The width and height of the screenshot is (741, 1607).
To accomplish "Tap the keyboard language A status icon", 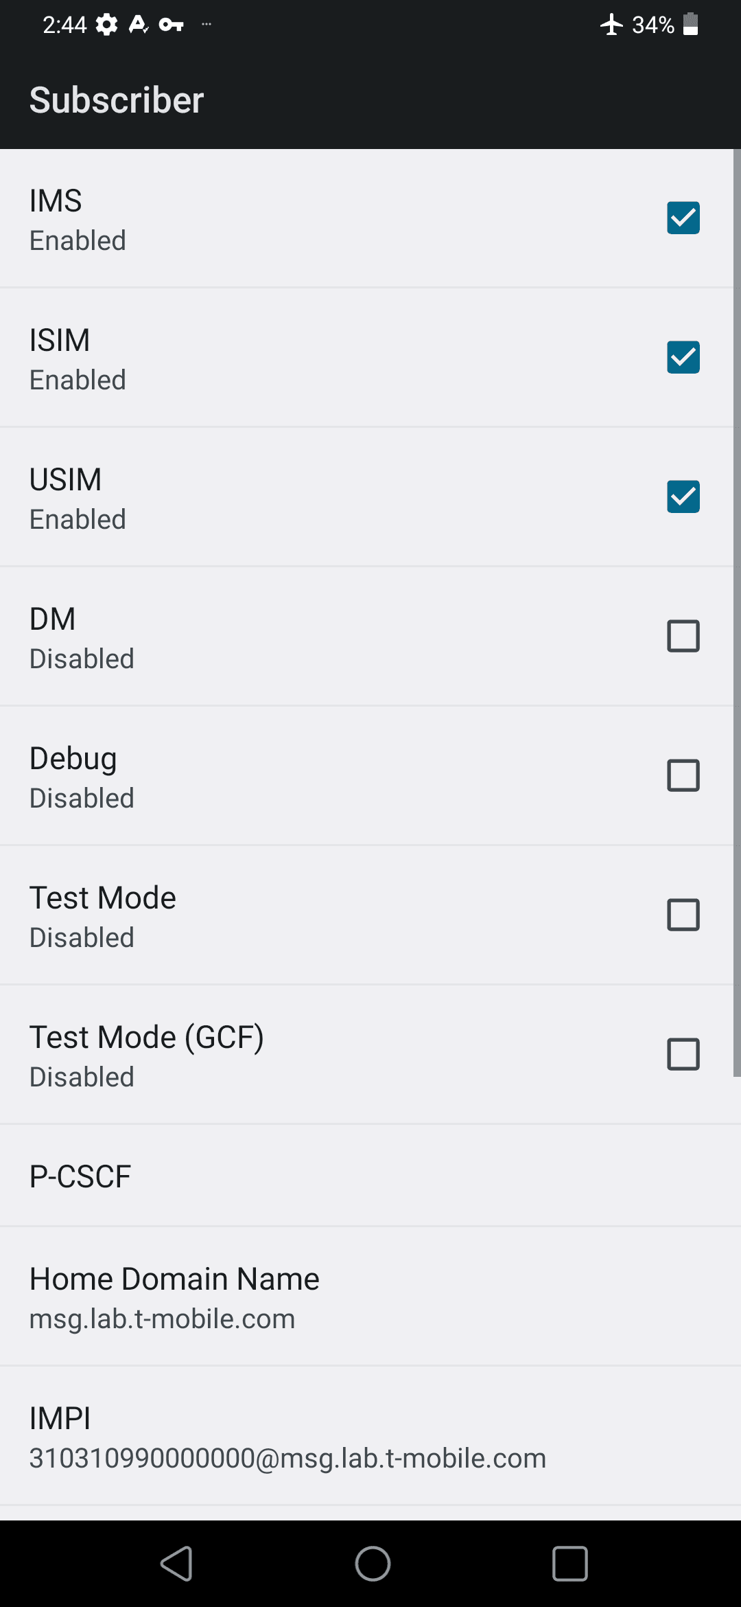I will click(139, 25).
